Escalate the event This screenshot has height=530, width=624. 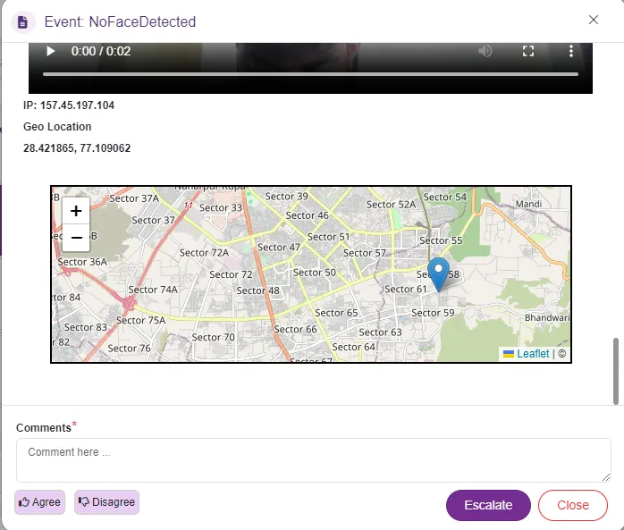(x=488, y=505)
